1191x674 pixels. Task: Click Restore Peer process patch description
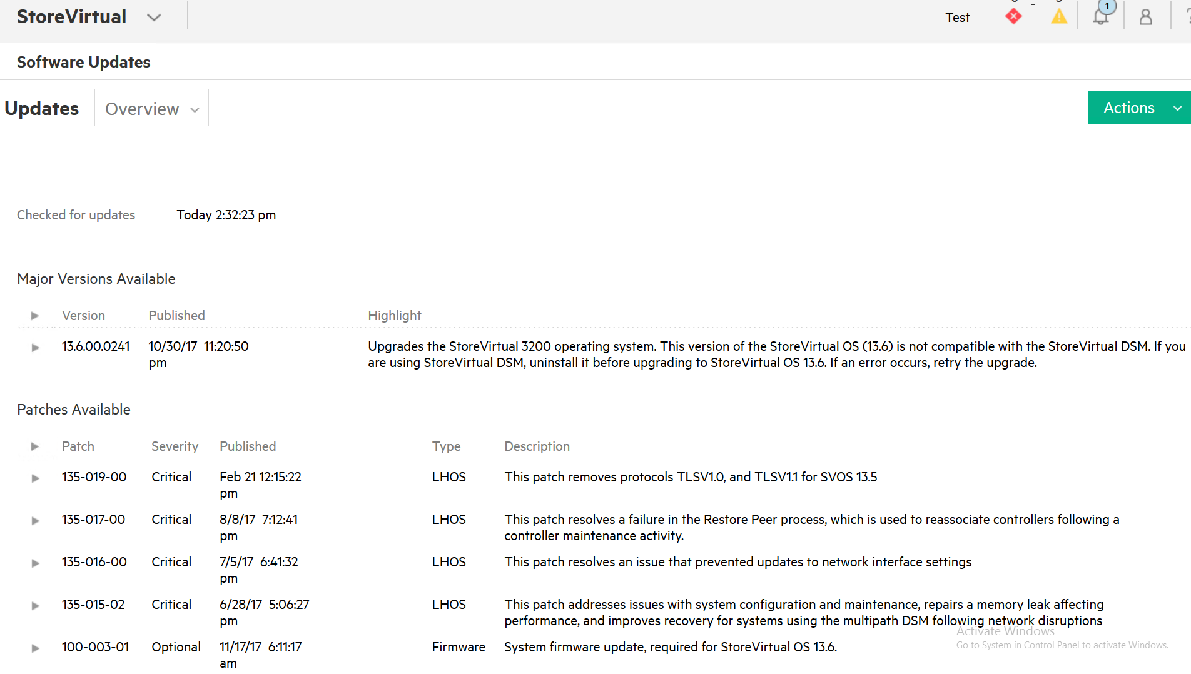pyautogui.click(x=812, y=528)
